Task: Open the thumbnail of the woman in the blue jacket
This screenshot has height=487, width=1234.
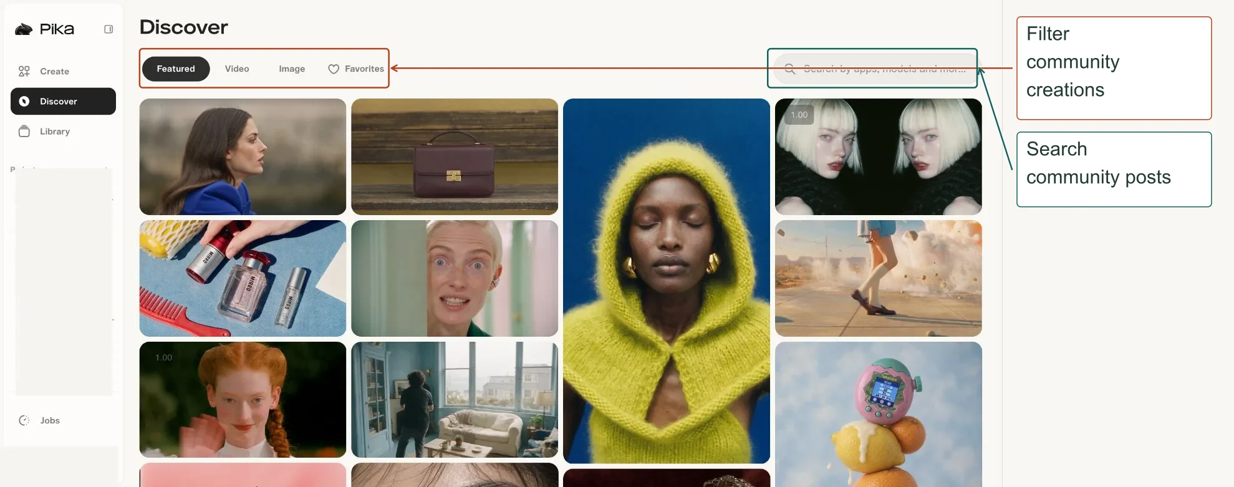Action: click(x=243, y=157)
